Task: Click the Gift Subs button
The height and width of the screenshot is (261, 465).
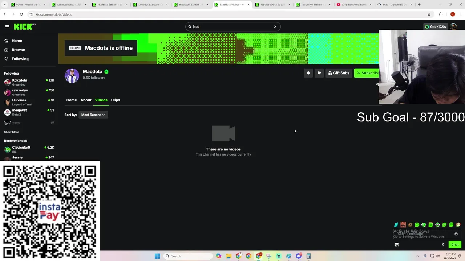Action: (339, 73)
